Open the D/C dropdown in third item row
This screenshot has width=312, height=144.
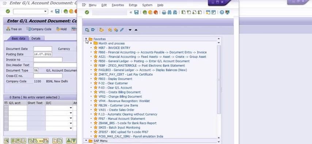pyautogui.click(x=71, y=118)
